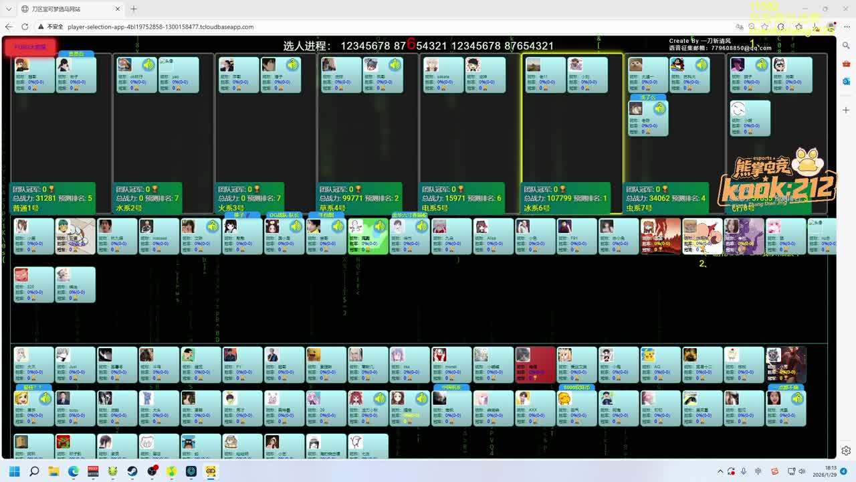Select the 刀区宝可梦选马网站 browser tab

(x=66, y=9)
